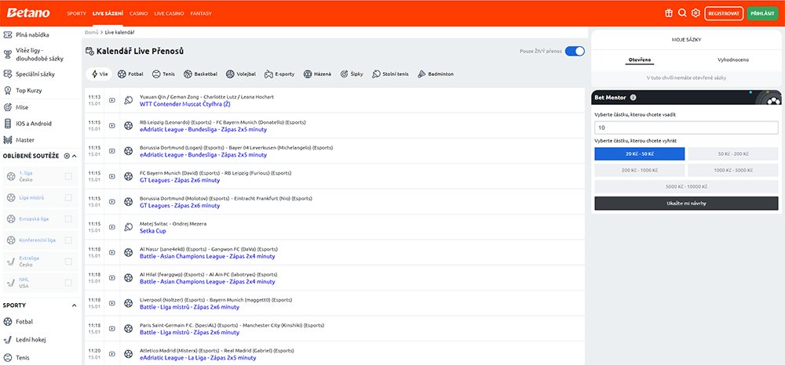785x365 pixels.
Task: Check the Liga mistrů checkbox
Action: [68, 197]
